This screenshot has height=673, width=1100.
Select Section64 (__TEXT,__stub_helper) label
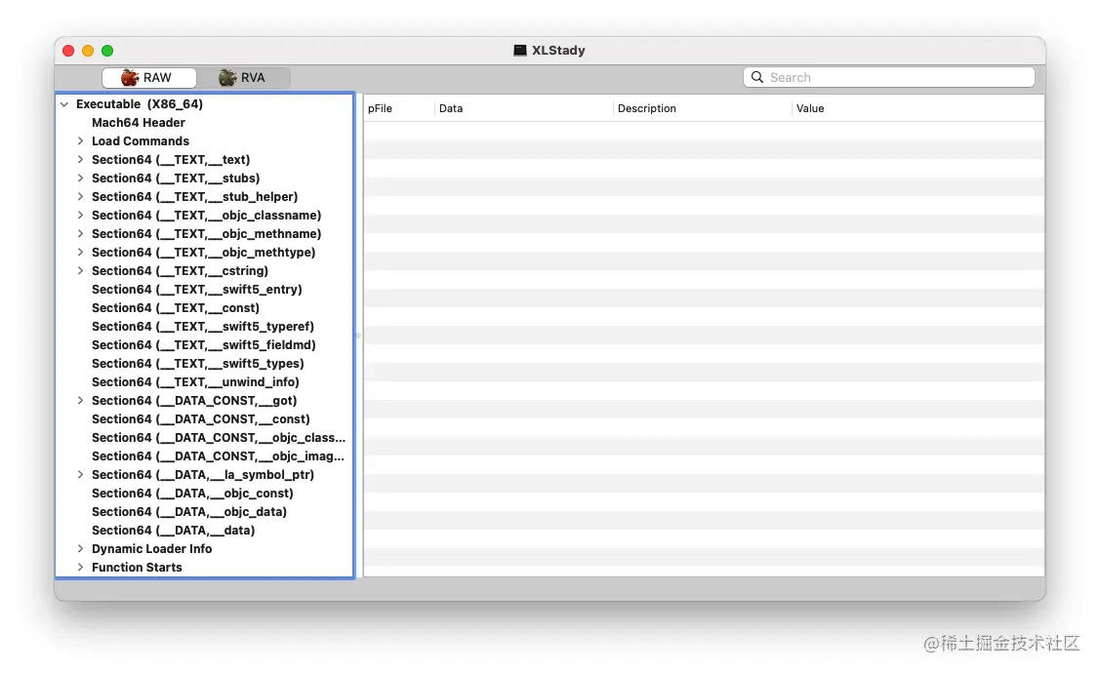click(194, 197)
